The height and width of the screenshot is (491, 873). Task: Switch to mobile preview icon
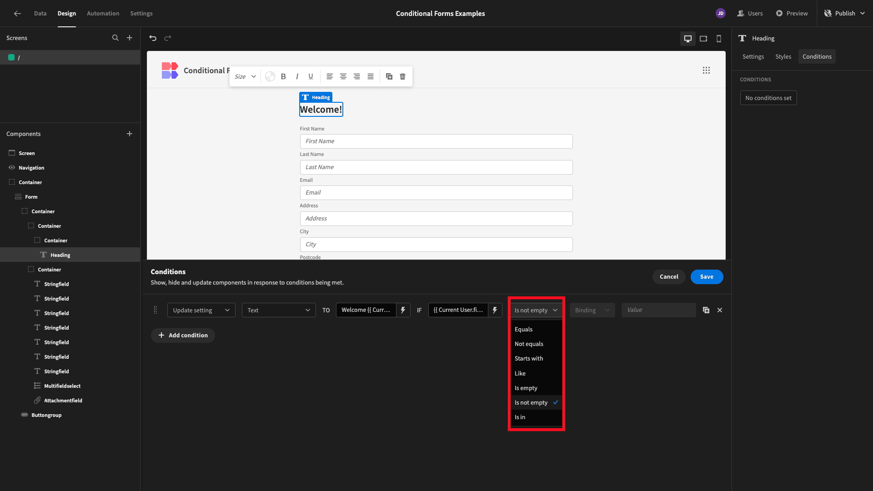[719, 39]
